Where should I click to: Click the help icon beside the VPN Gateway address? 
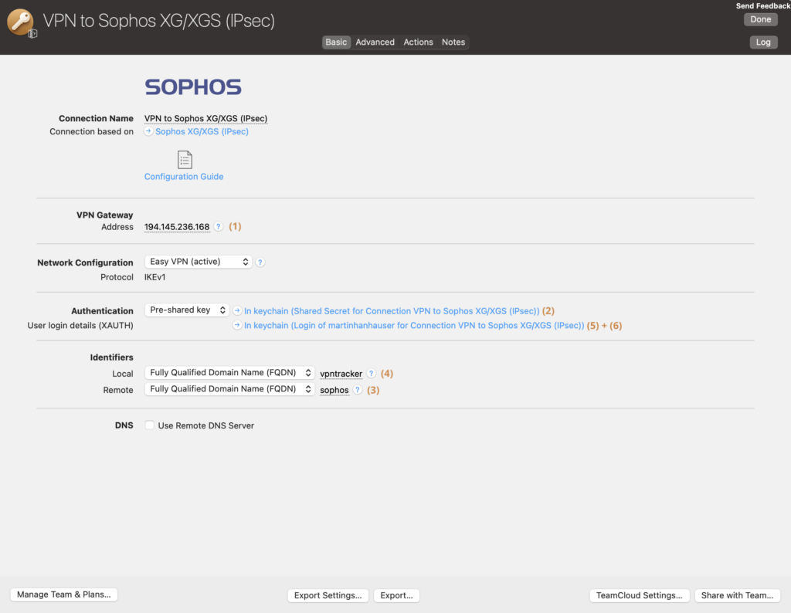218,227
